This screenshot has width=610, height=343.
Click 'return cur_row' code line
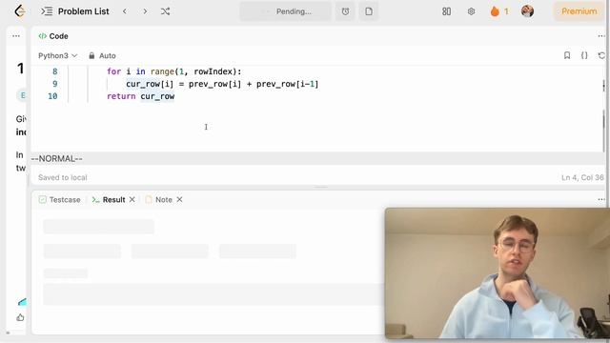point(141,96)
